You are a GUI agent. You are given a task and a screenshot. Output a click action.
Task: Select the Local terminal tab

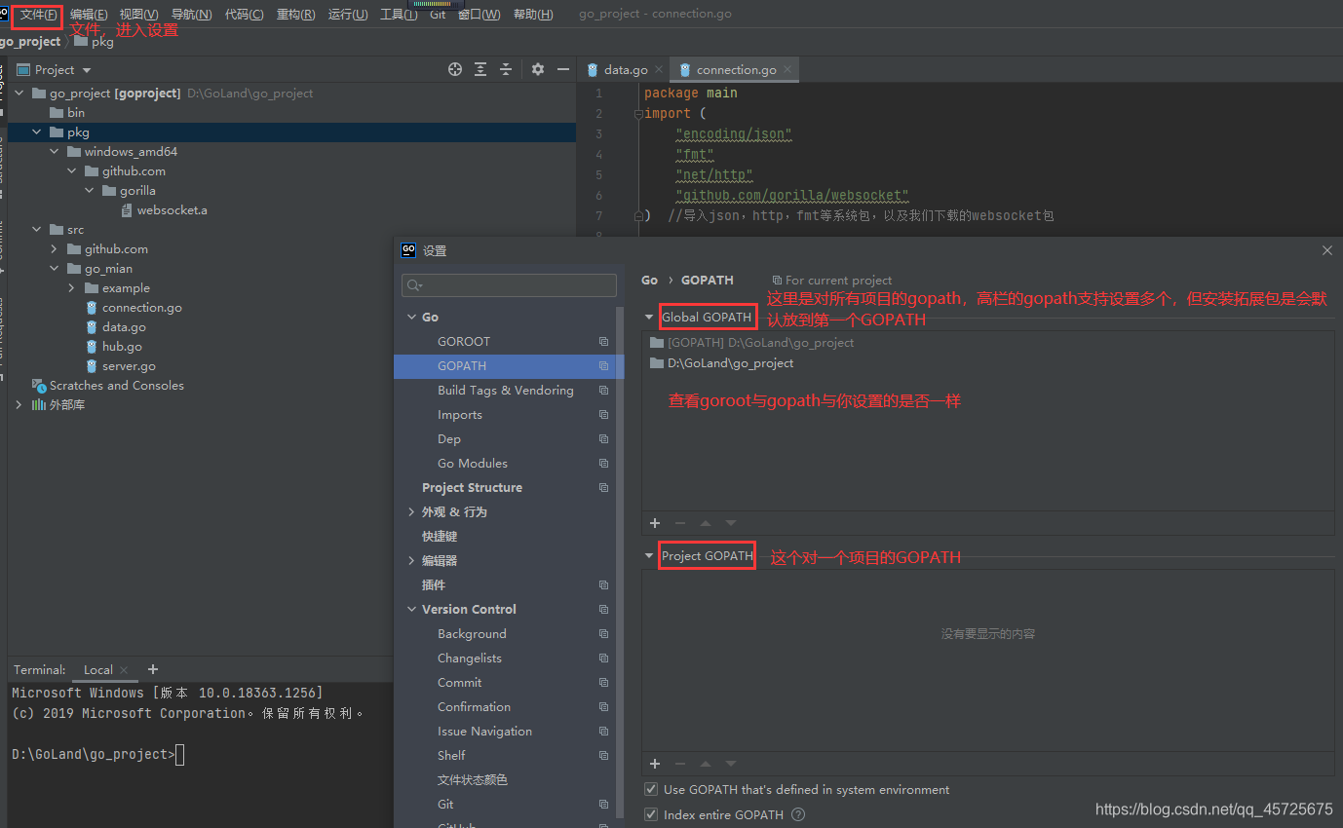pyautogui.click(x=98, y=669)
